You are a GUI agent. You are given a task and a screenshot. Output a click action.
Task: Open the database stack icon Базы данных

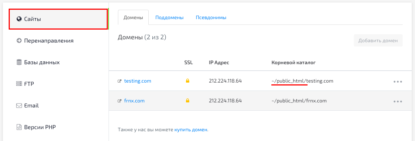[x=19, y=62]
